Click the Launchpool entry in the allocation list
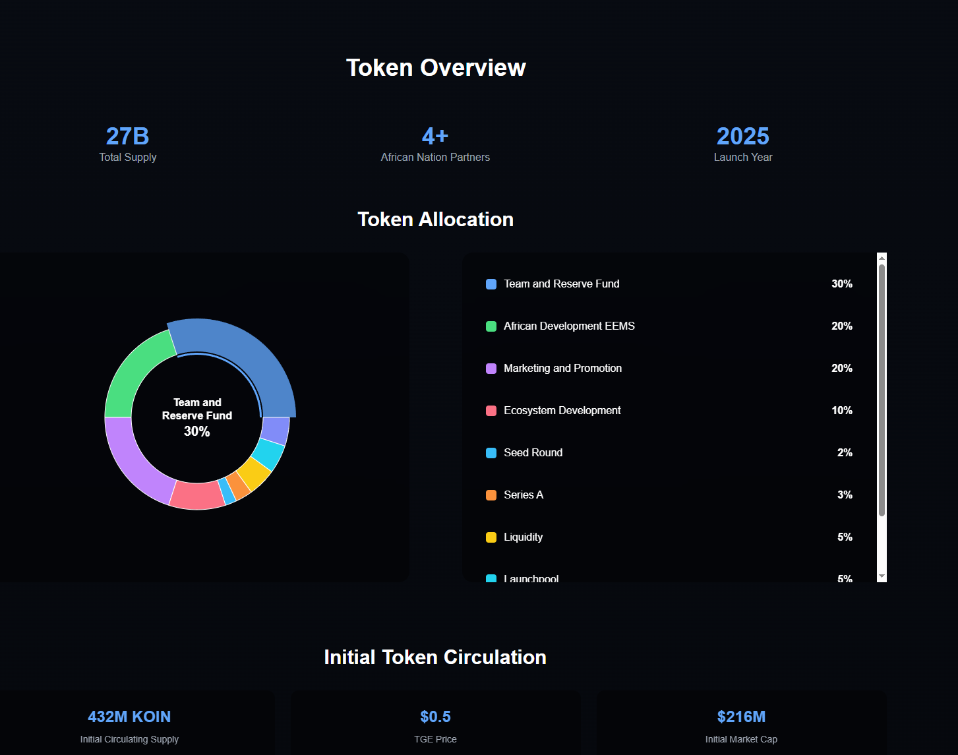Image resolution: width=958 pixels, height=755 pixels. pyautogui.click(x=531, y=578)
